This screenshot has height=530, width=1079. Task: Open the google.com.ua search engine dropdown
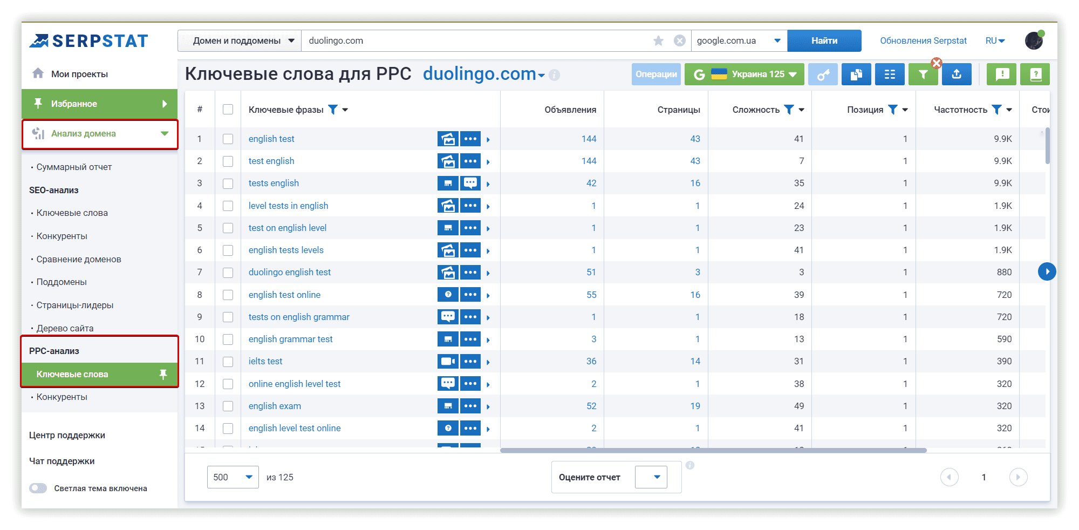(x=739, y=40)
